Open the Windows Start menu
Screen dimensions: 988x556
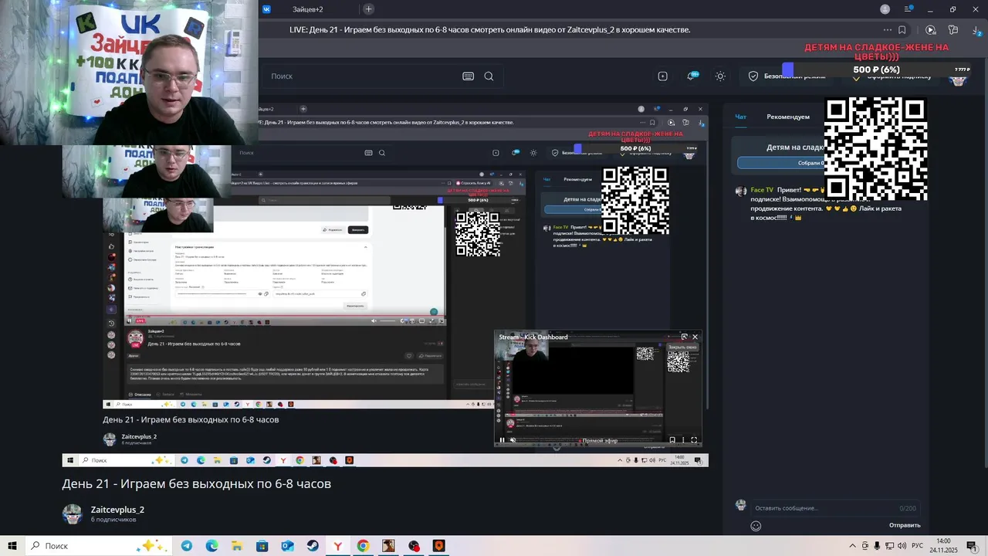(x=12, y=546)
